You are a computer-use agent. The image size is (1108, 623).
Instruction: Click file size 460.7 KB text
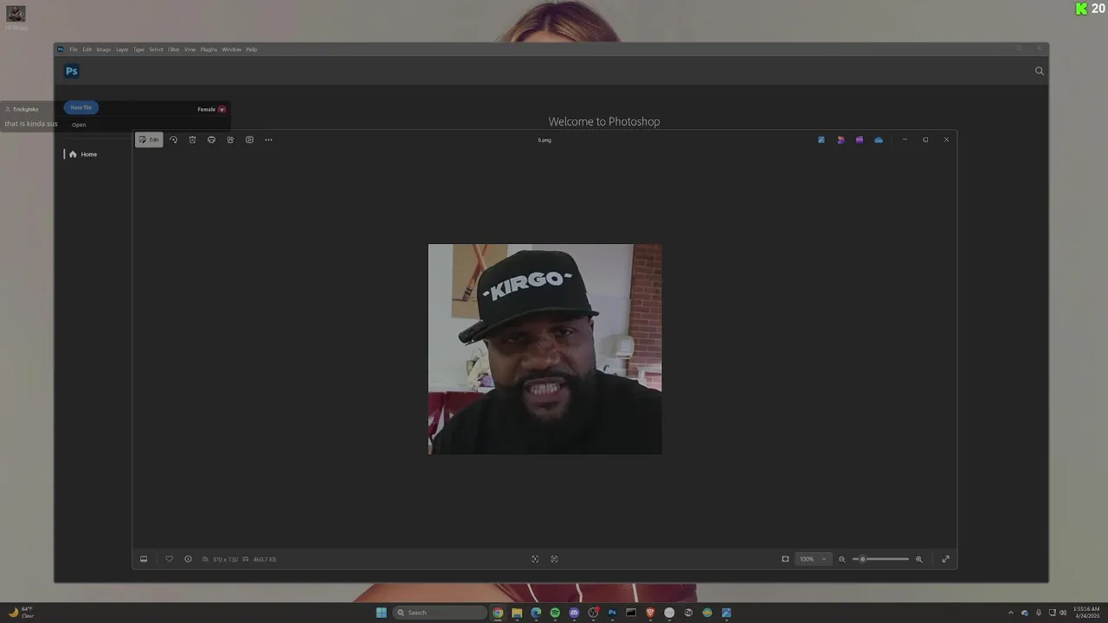[265, 560]
